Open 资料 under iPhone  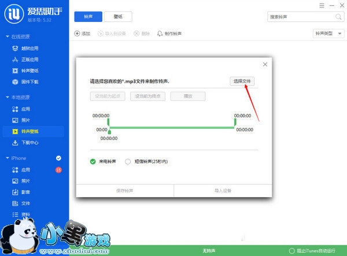pos(21,214)
